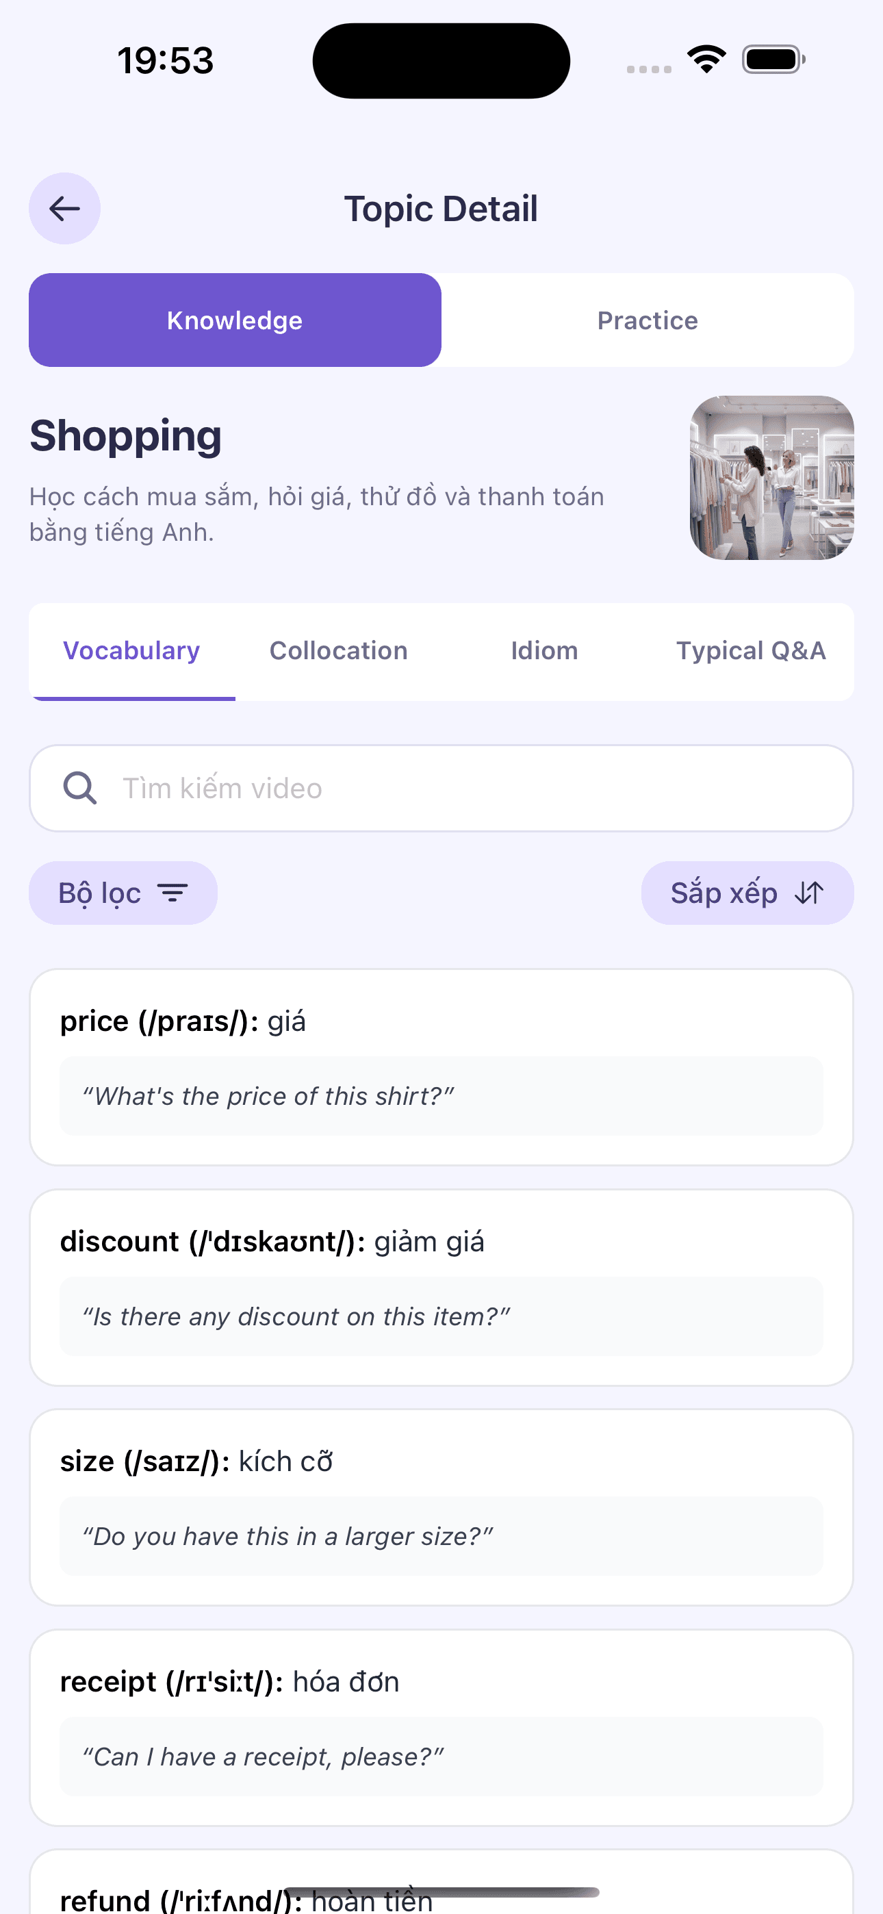Viewport: 883px width, 1914px height.
Task: Open the receipt vocabulary card
Action: pos(441,1726)
